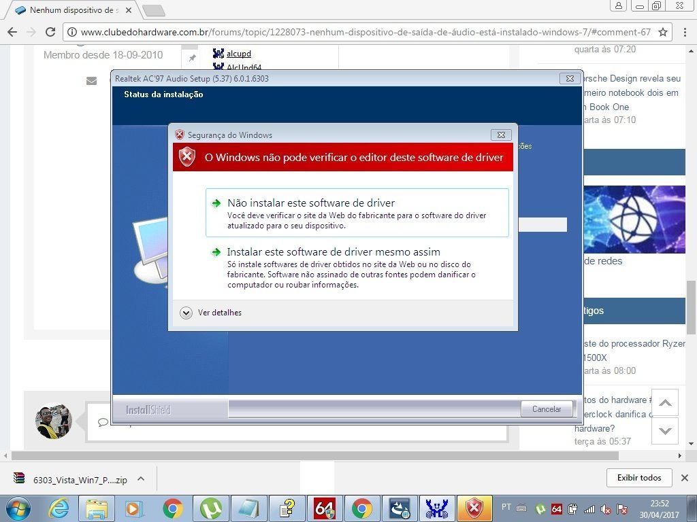Click the speech bubble icon in the reply box
The image size is (697, 522).
point(103,421)
